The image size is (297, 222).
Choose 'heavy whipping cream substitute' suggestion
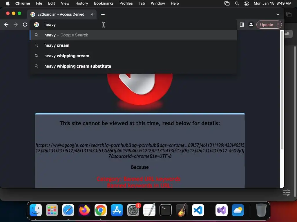click(133, 66)
